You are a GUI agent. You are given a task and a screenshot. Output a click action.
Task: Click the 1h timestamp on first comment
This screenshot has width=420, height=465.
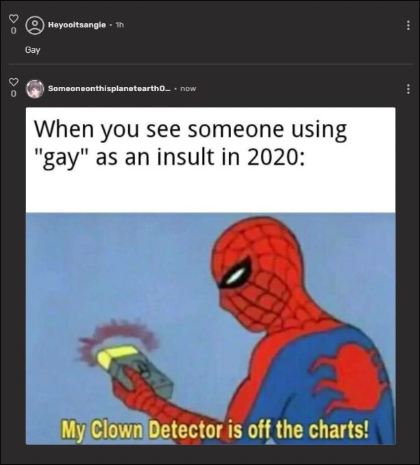119,25
